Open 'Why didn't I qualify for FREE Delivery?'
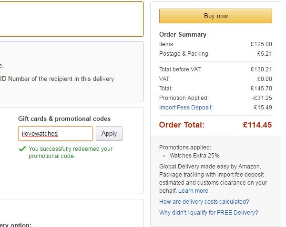Viewport: 286px width, 227px height. point(209,213)
